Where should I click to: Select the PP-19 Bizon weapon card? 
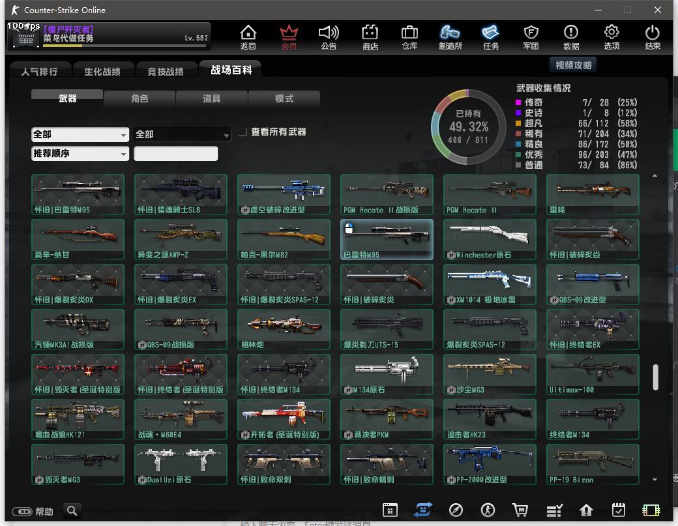tap(593, 464)
